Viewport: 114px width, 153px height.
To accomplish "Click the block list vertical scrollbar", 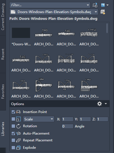I will pos(107,28).
